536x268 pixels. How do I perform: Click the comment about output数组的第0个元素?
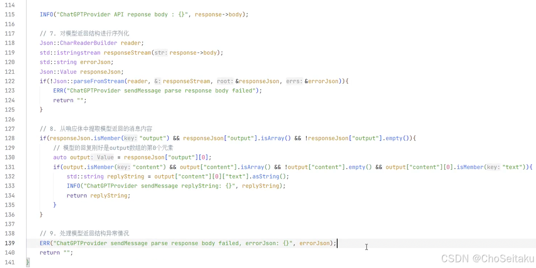tap(114, 148)
